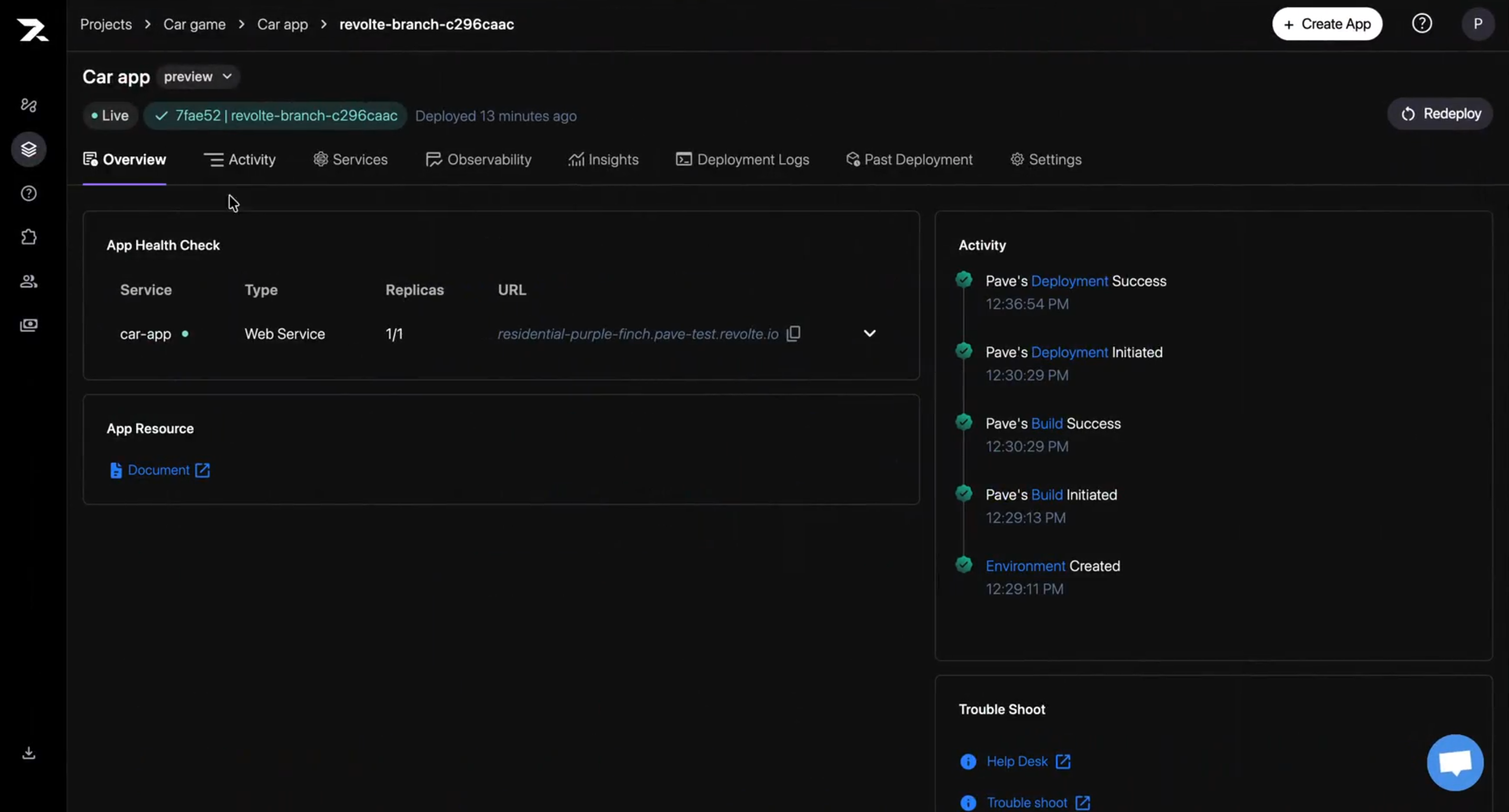Click the Help Desk external link icon

click(1063, 761)
